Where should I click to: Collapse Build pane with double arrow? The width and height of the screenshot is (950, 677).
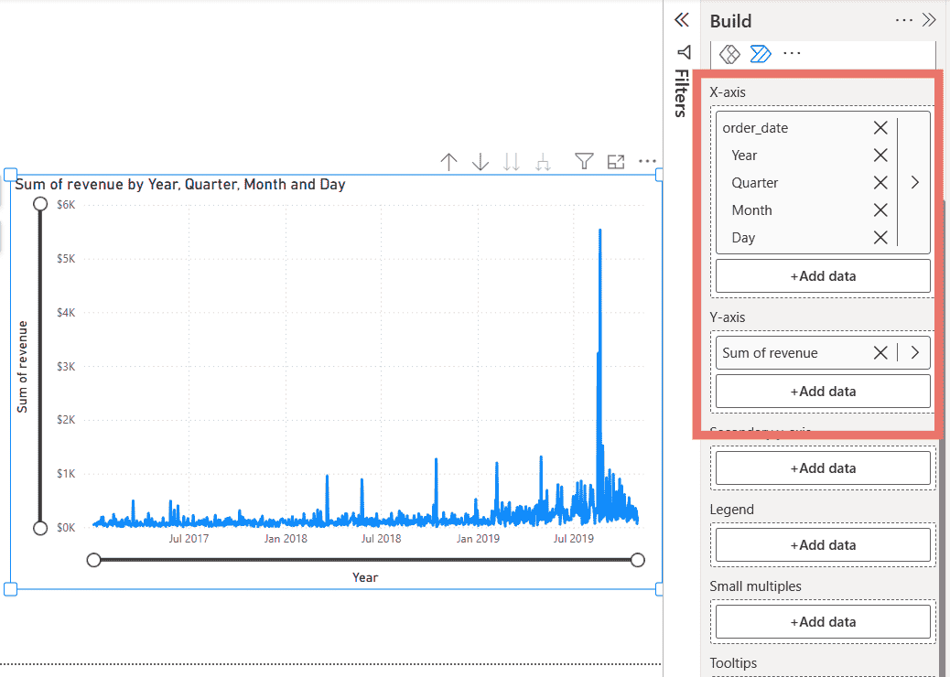tap(929, 20)
